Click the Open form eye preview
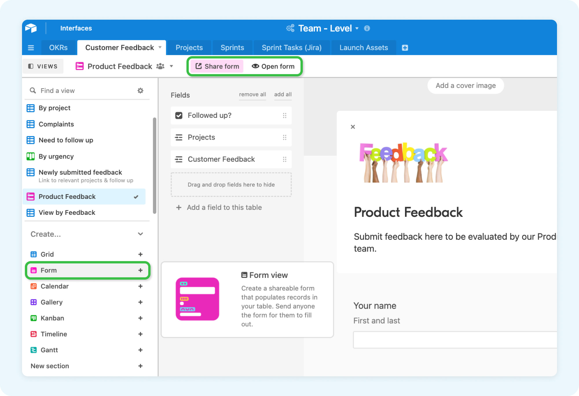 pyautogui.click(x=255, y=66)
